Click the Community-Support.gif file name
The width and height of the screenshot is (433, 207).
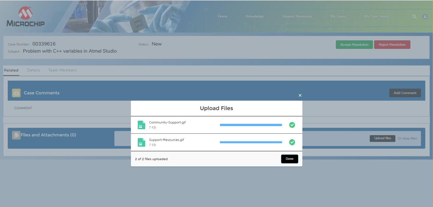(167, 122)
